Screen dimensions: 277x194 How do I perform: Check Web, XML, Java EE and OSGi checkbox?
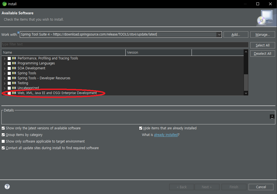click(x=9, y=93)
